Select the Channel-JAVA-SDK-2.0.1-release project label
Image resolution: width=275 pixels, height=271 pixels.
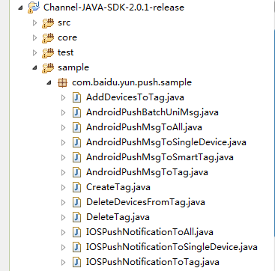tap(114, 7)
